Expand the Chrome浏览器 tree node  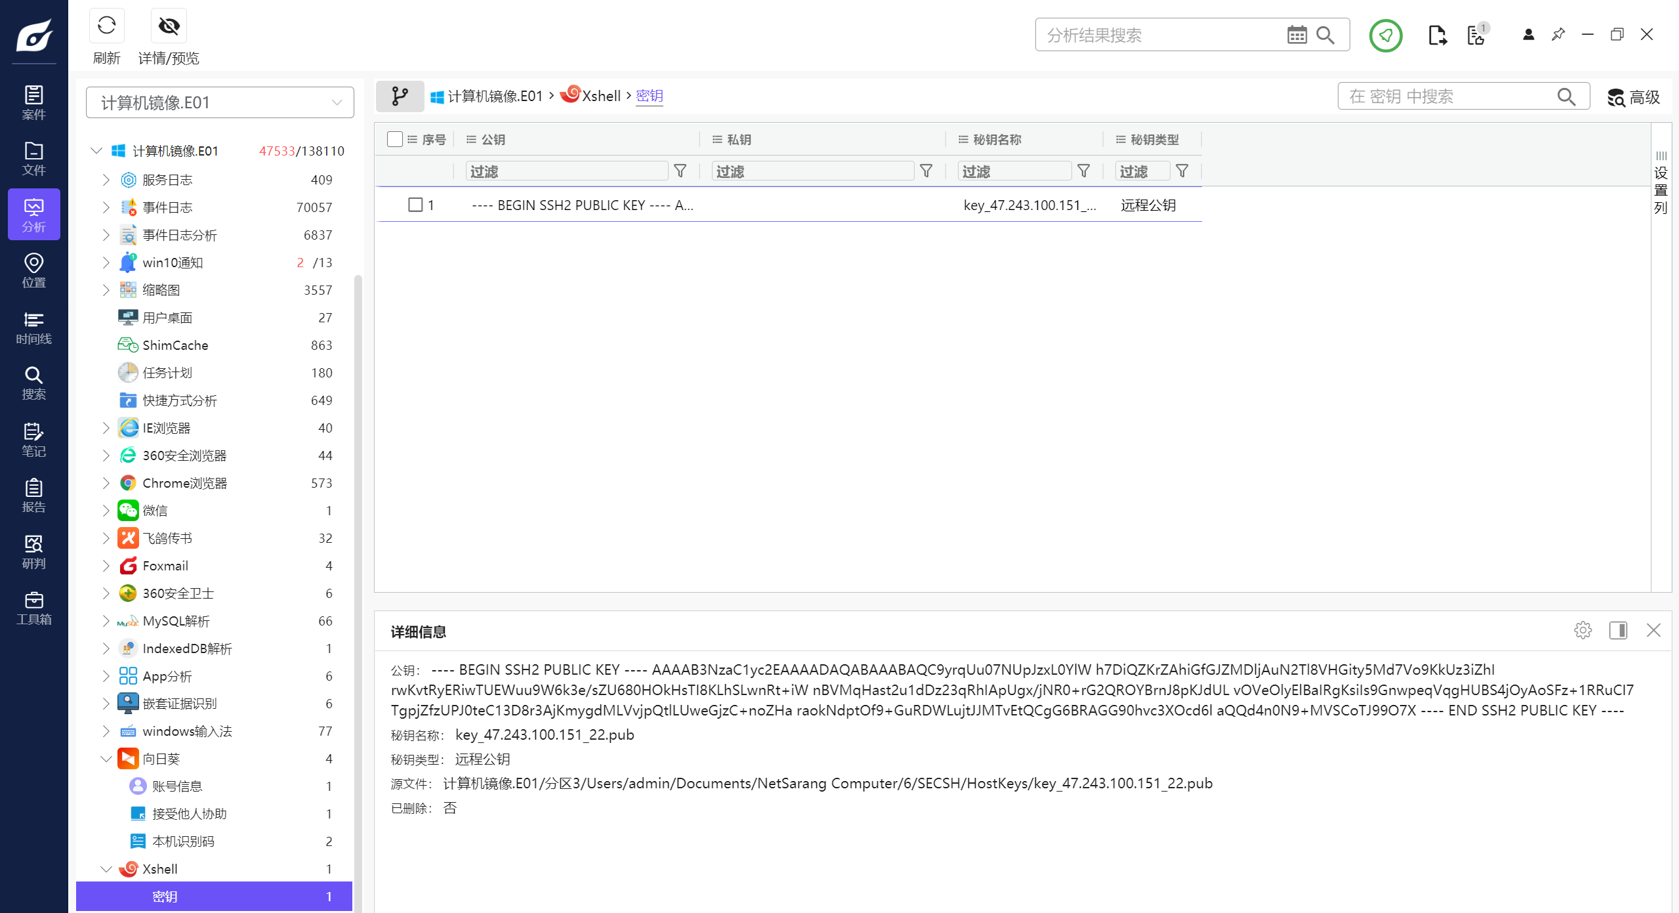click(x=106, y=483)
